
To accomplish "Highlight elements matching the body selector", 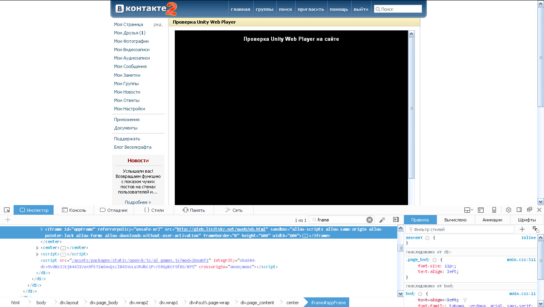I will [x=420, y=294].
